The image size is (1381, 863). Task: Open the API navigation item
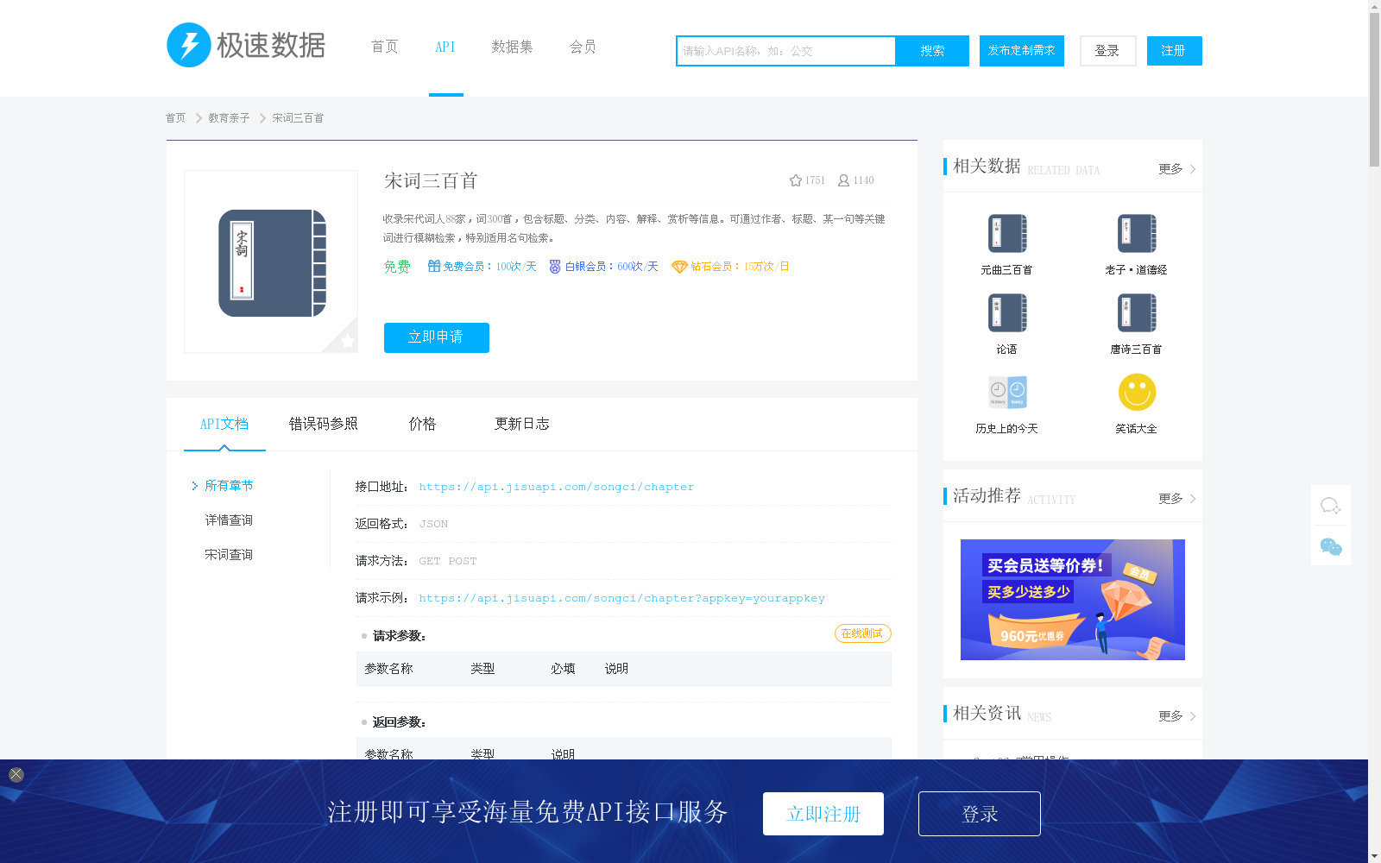[x=445, y=47]
